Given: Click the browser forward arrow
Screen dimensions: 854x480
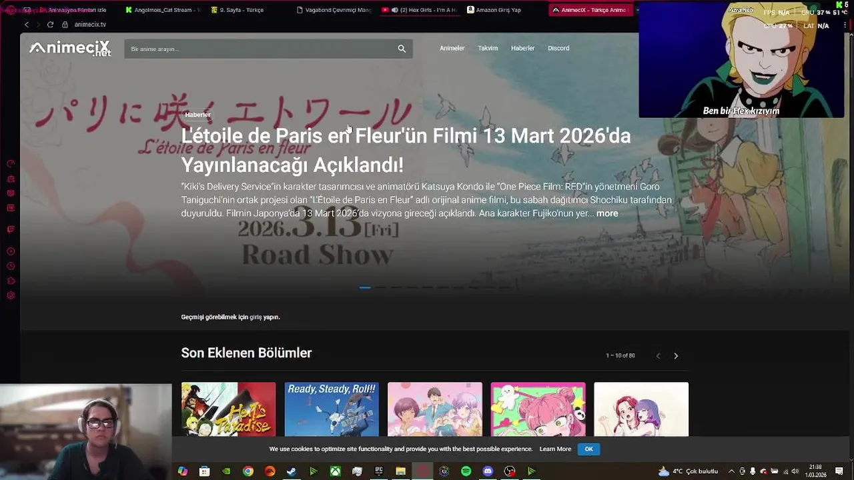Looking at the screenshot, I should [x=38, y=25].
